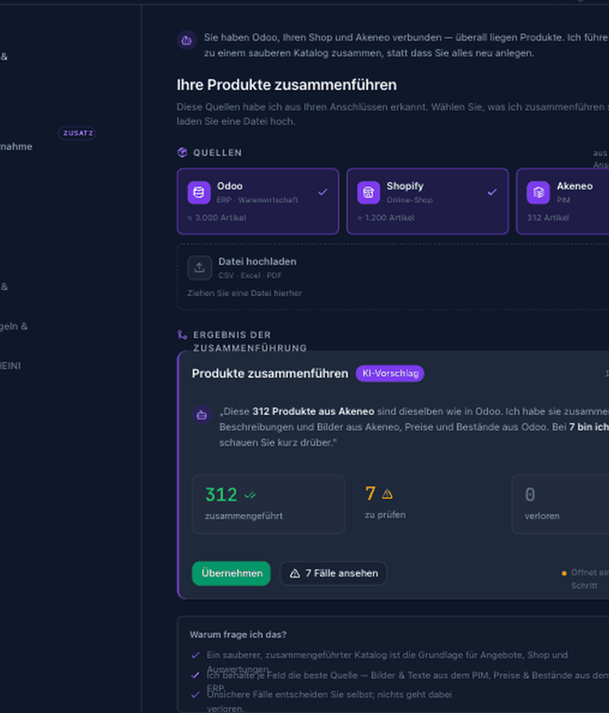This screenshot has width=609, height=713.
Task: Click the assistant bot icon beside intro message
Action: coord(187,40)
